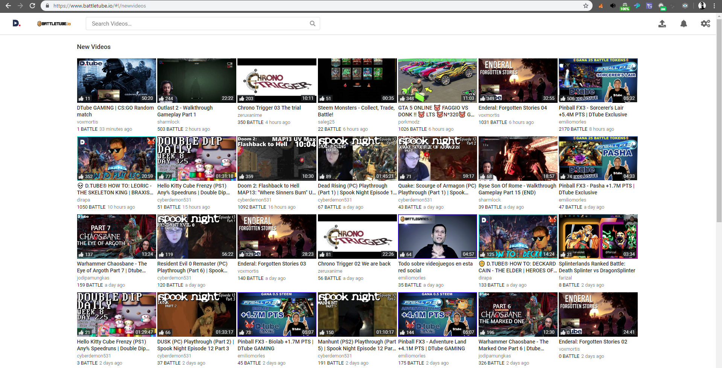The image size is (722, 368).
Task: Open Outlast 2 Walkthrough Gameplay Part 1
Action: [185, 111]
